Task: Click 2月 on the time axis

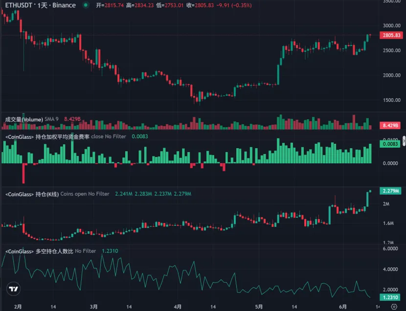Action: tap(18, 307)
